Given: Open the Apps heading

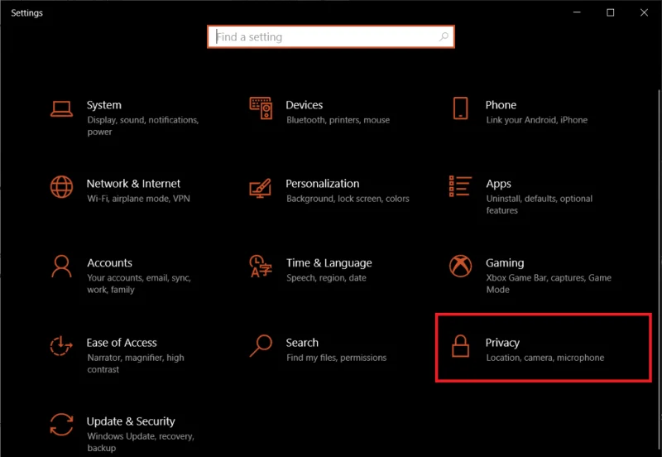Looking at the screenshot, I should click(499, 184).
